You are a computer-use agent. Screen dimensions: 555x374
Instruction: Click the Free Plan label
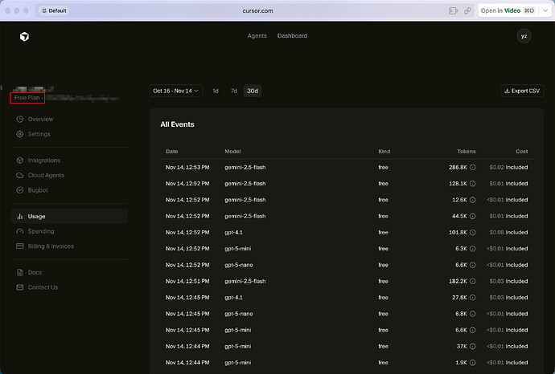coord(27,98)
